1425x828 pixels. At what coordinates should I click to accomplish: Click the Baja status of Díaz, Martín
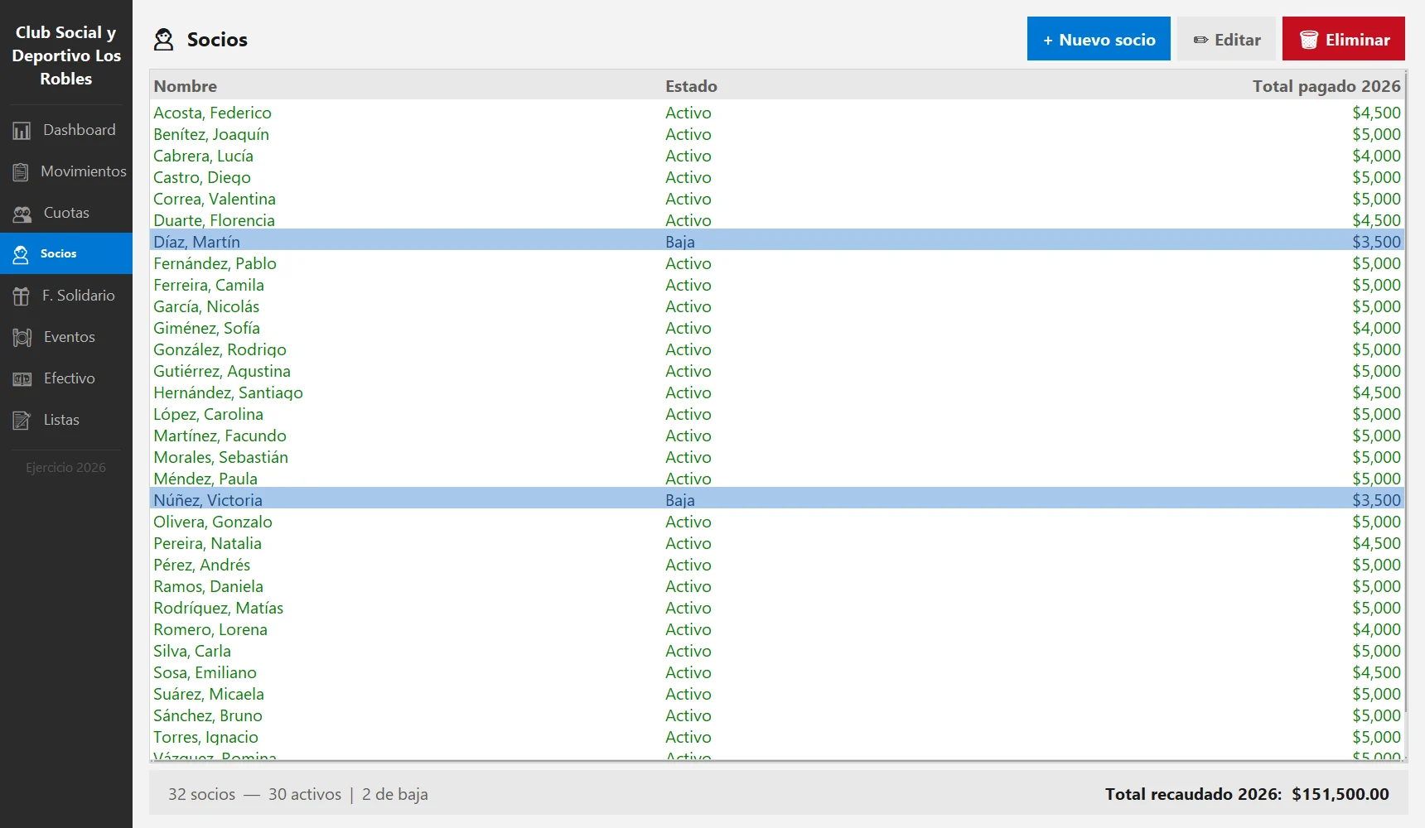coord(680,242)
